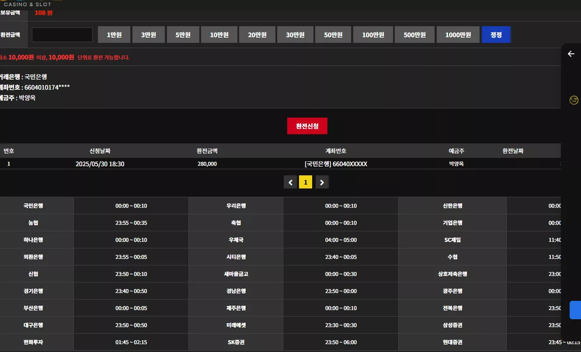
Task: Click the 현대증권 cell
Action: pyautogui.click(x=452, y=342)
